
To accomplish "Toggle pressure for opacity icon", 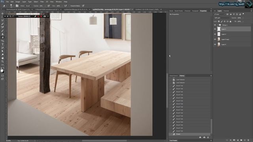I will [x=49, y=6].
